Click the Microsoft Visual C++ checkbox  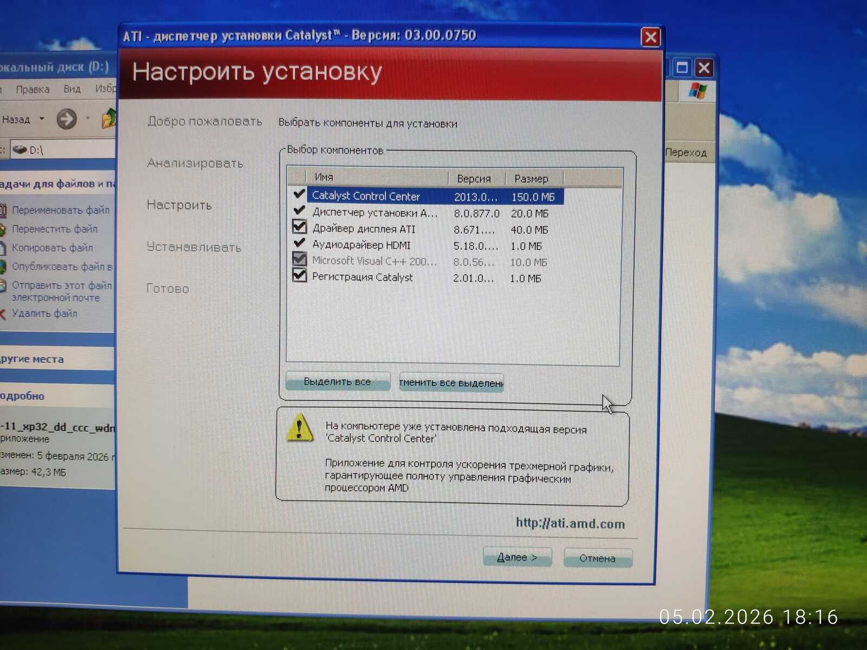point(299,259)
